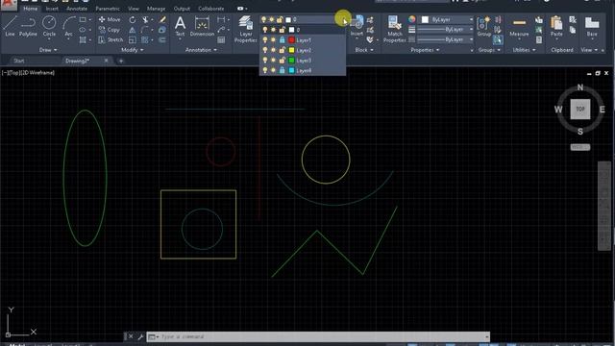This screenshot has height=346, width=615.
Task: Add a new drawing tab with plus
Action: [x=121, y=61]
